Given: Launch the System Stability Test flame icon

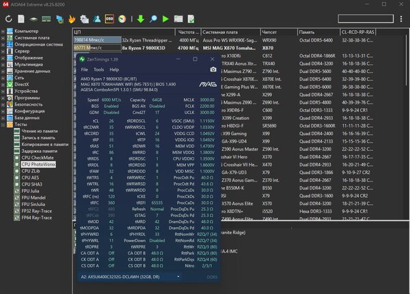Looking at the screenshot, I should [x=72, y=19].
